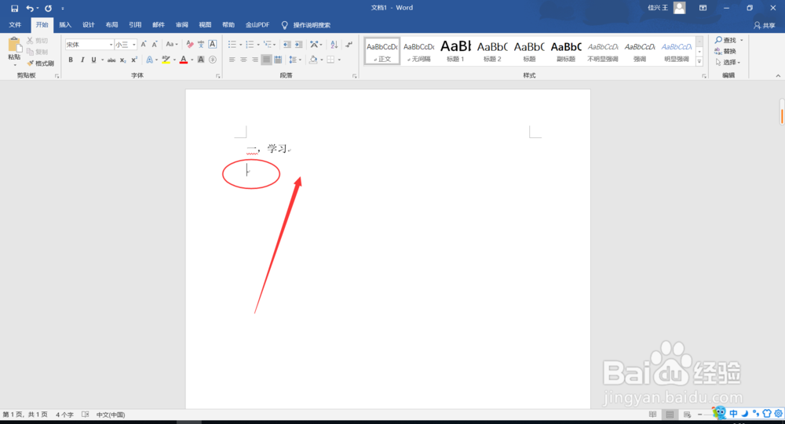Apply the 副标题 (Subtitle) style
The width and height of the screenshot is (785, 424).
[x=566, y=50]
